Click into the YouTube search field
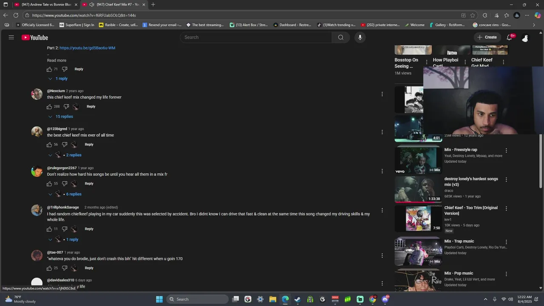Screen dimensions: 544x306 [256, 37]
